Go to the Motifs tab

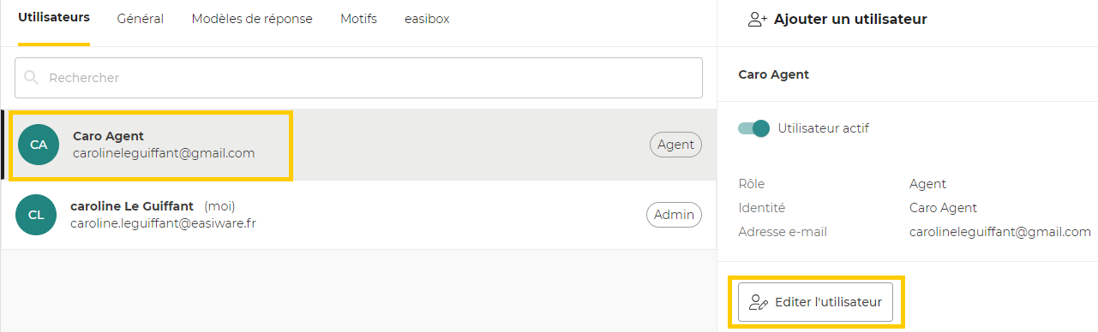pyautogui.click(x=358, y=19)
